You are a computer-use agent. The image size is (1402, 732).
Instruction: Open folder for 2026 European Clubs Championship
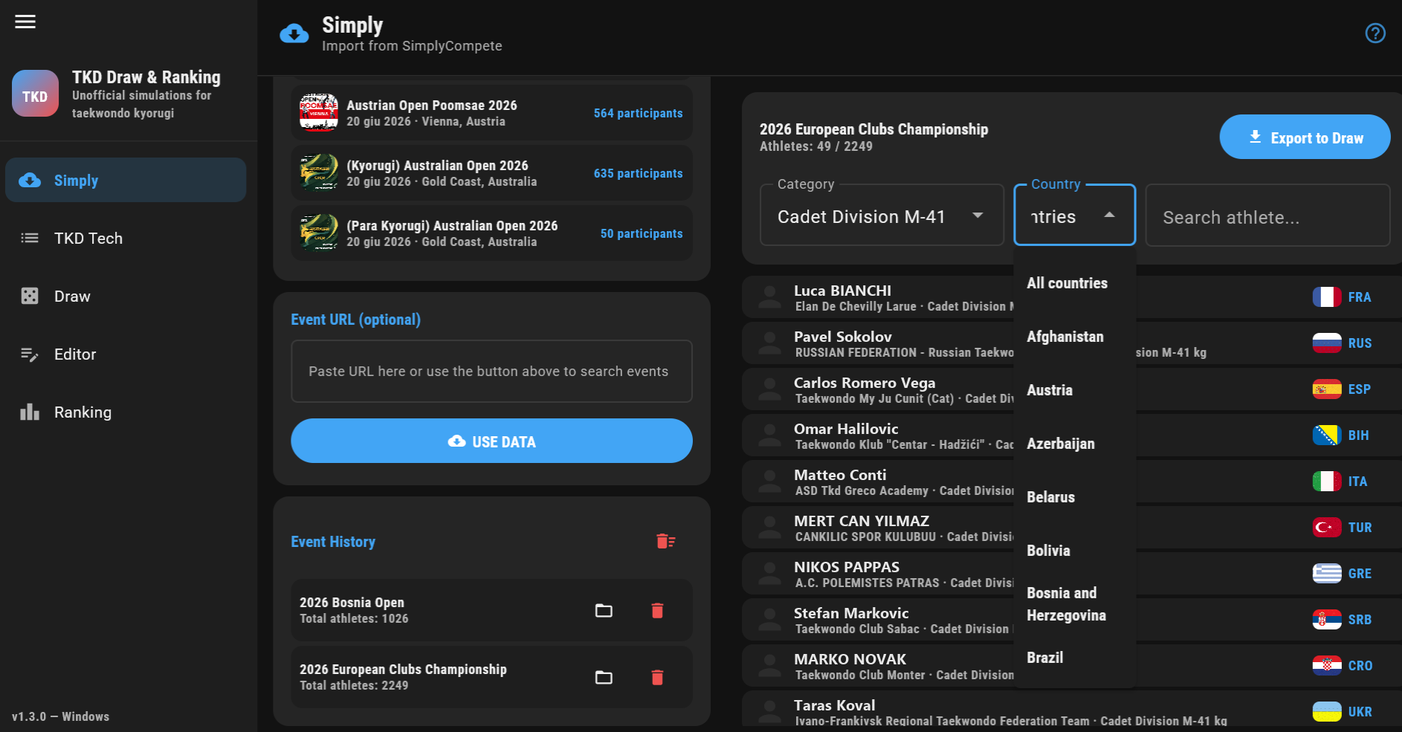(604, 678)
